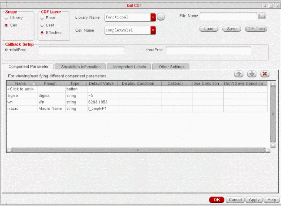Select the 'macro' parameter name cell
This screenshot has height=206, width=281.
pos(22,109)
